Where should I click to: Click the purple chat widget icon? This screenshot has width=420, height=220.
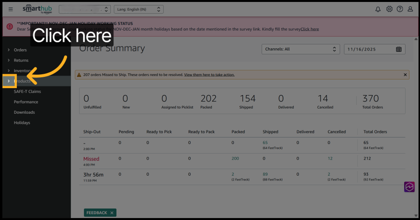409,187
